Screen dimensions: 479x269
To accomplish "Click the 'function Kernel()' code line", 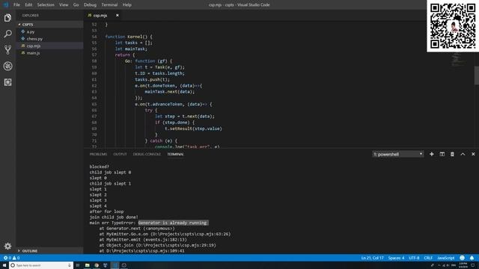I will (129, 37).
